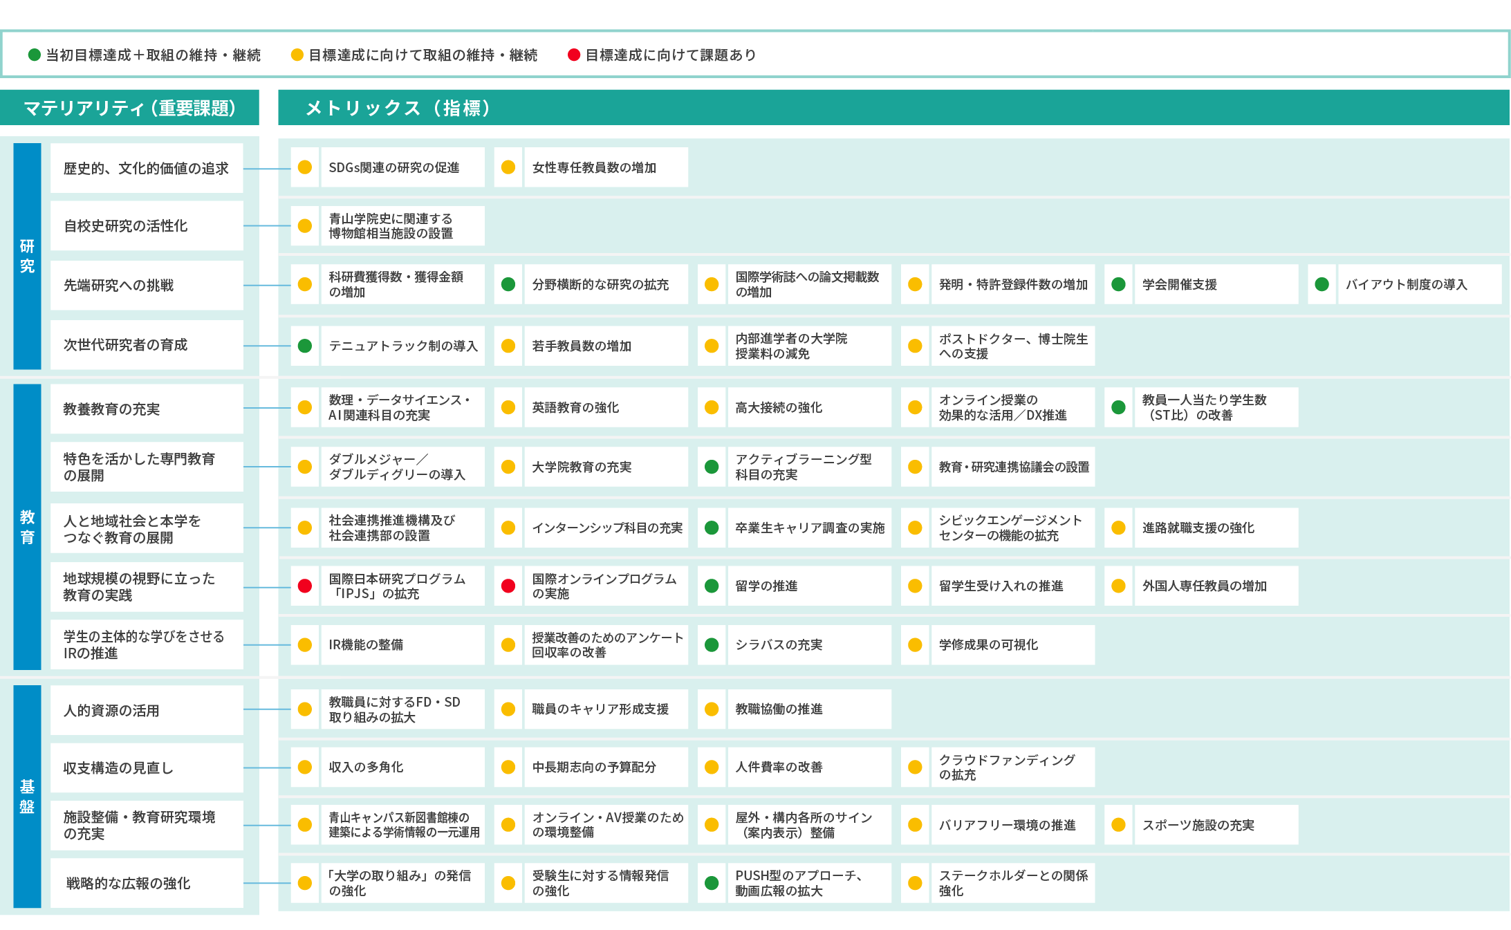Open the 特色を活かした専門教育の展開 item
The height and width of the screenshot is (930, 1511).
[147, 467]
